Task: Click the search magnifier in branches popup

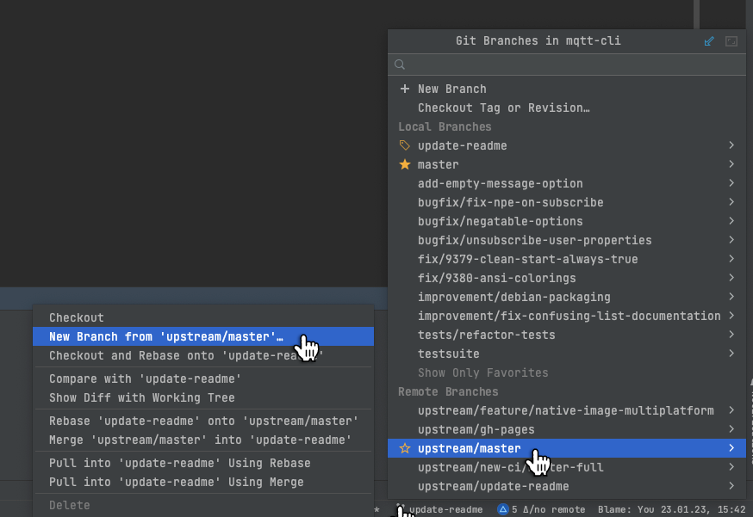Action: click(399, 64)
